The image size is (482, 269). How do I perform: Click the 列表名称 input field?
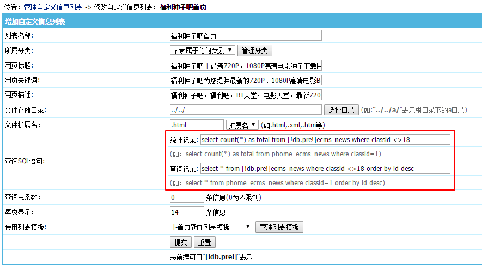coord(246,36)
